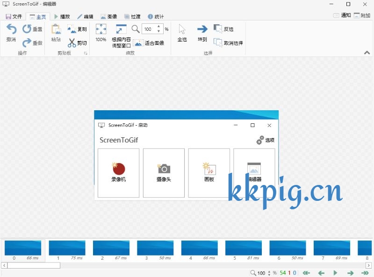Viewport: 374px width, 277px height.
Task: Collapse the ribbon with the chevron
Action: 367,53
